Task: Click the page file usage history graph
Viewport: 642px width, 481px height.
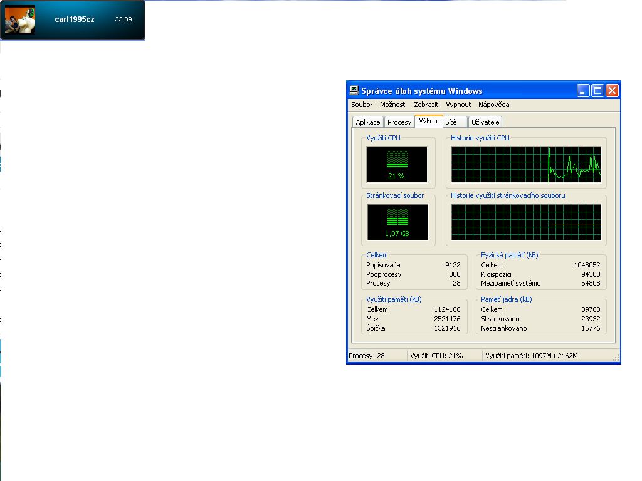Action: 526,222
